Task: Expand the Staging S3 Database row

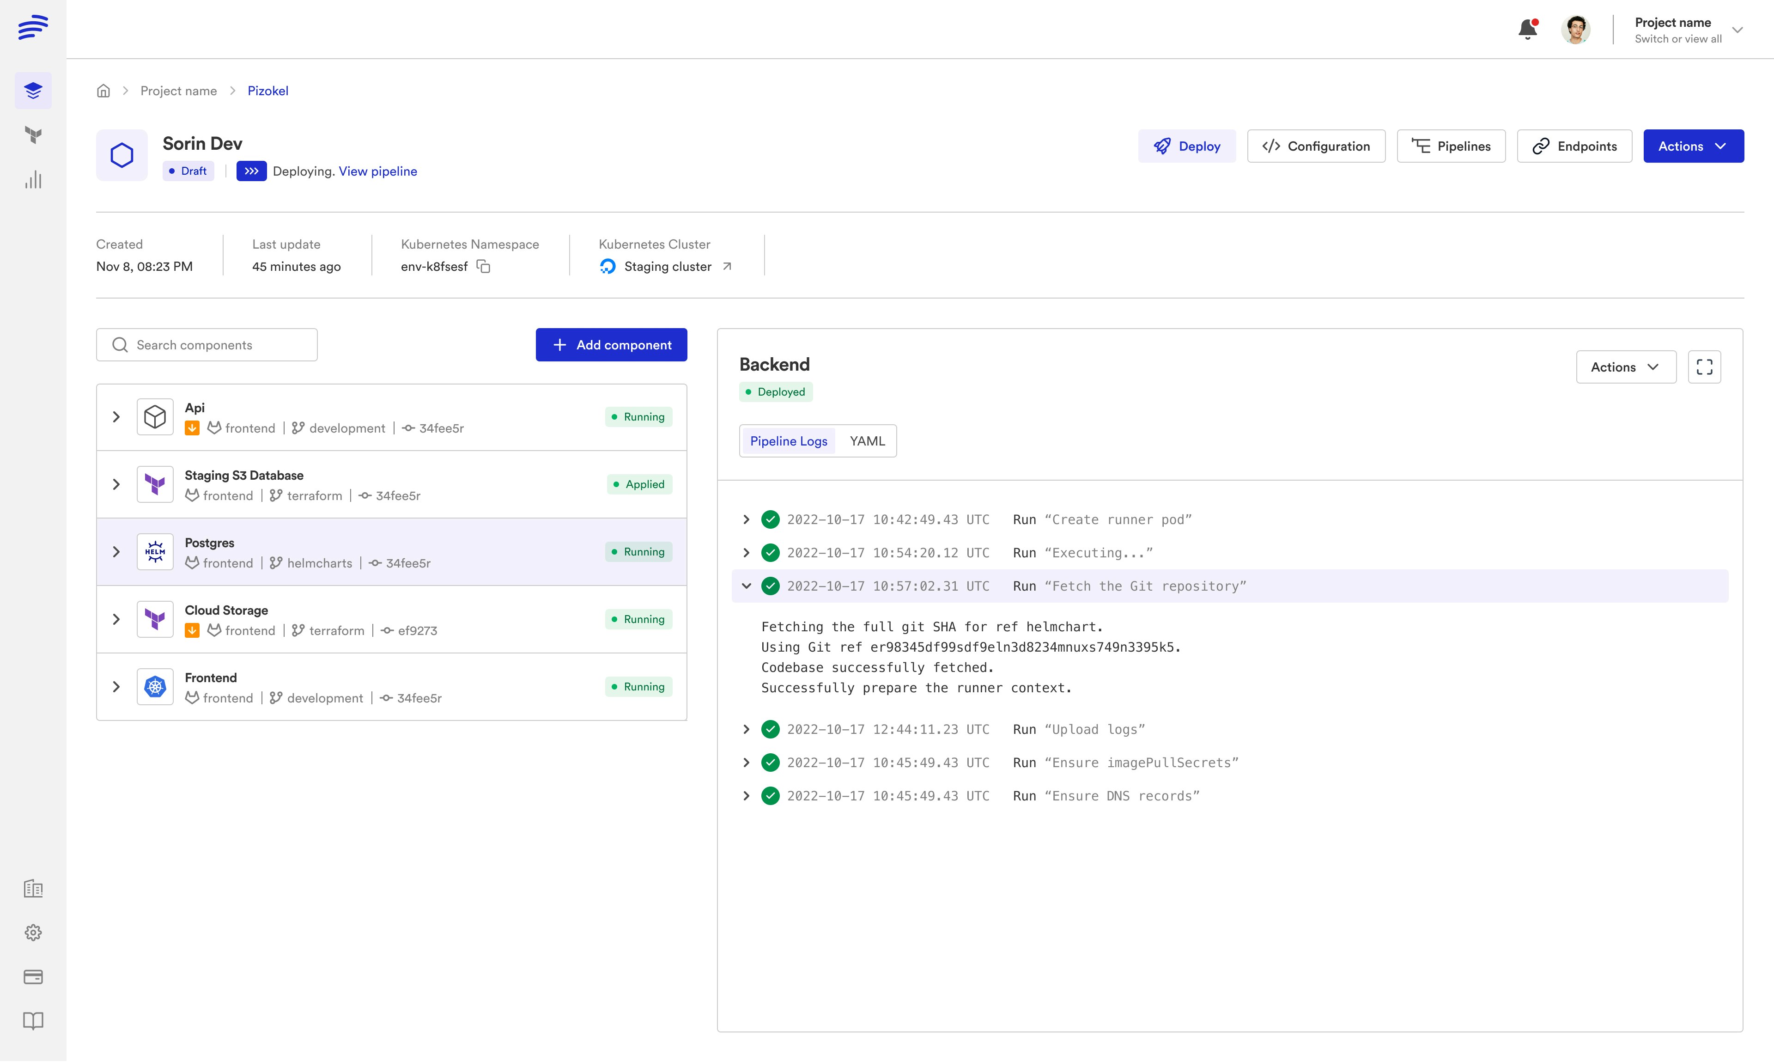Action: coord(116,484)
